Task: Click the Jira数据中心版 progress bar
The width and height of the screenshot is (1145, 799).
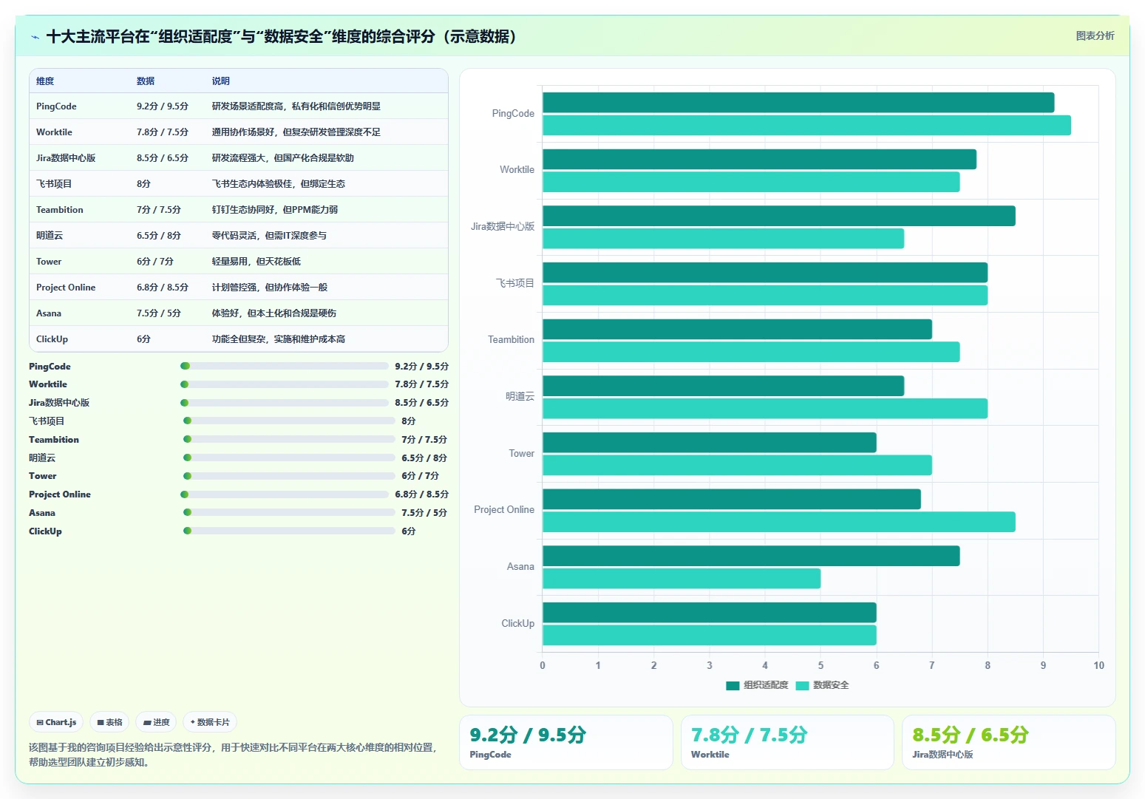Action: [285, 403]
